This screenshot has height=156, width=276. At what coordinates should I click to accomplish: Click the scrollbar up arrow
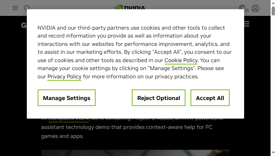point(273,3)
